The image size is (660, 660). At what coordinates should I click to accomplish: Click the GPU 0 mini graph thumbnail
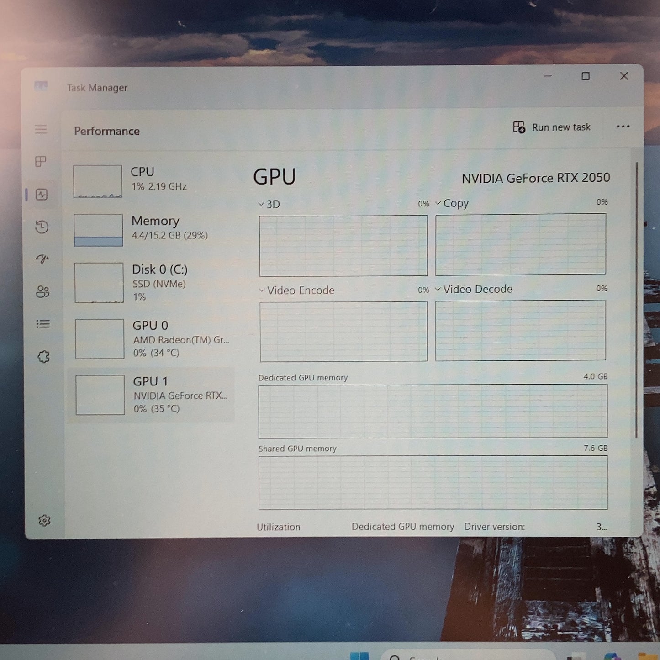click(x=100, y=339)
